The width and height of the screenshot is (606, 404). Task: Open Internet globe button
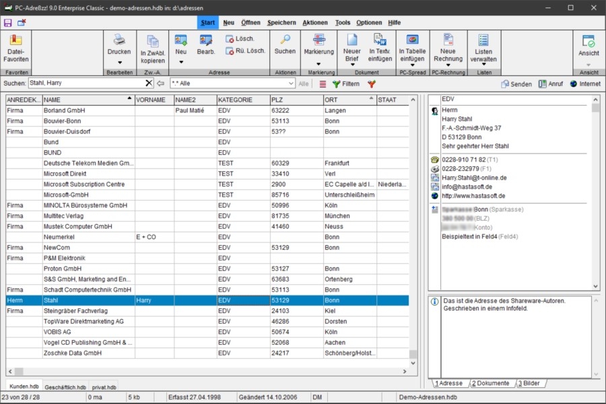(585, 84)
